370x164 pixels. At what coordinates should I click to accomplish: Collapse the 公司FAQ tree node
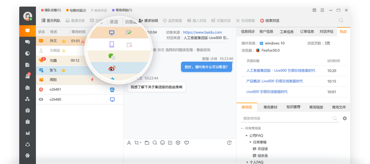click(246, 136)
